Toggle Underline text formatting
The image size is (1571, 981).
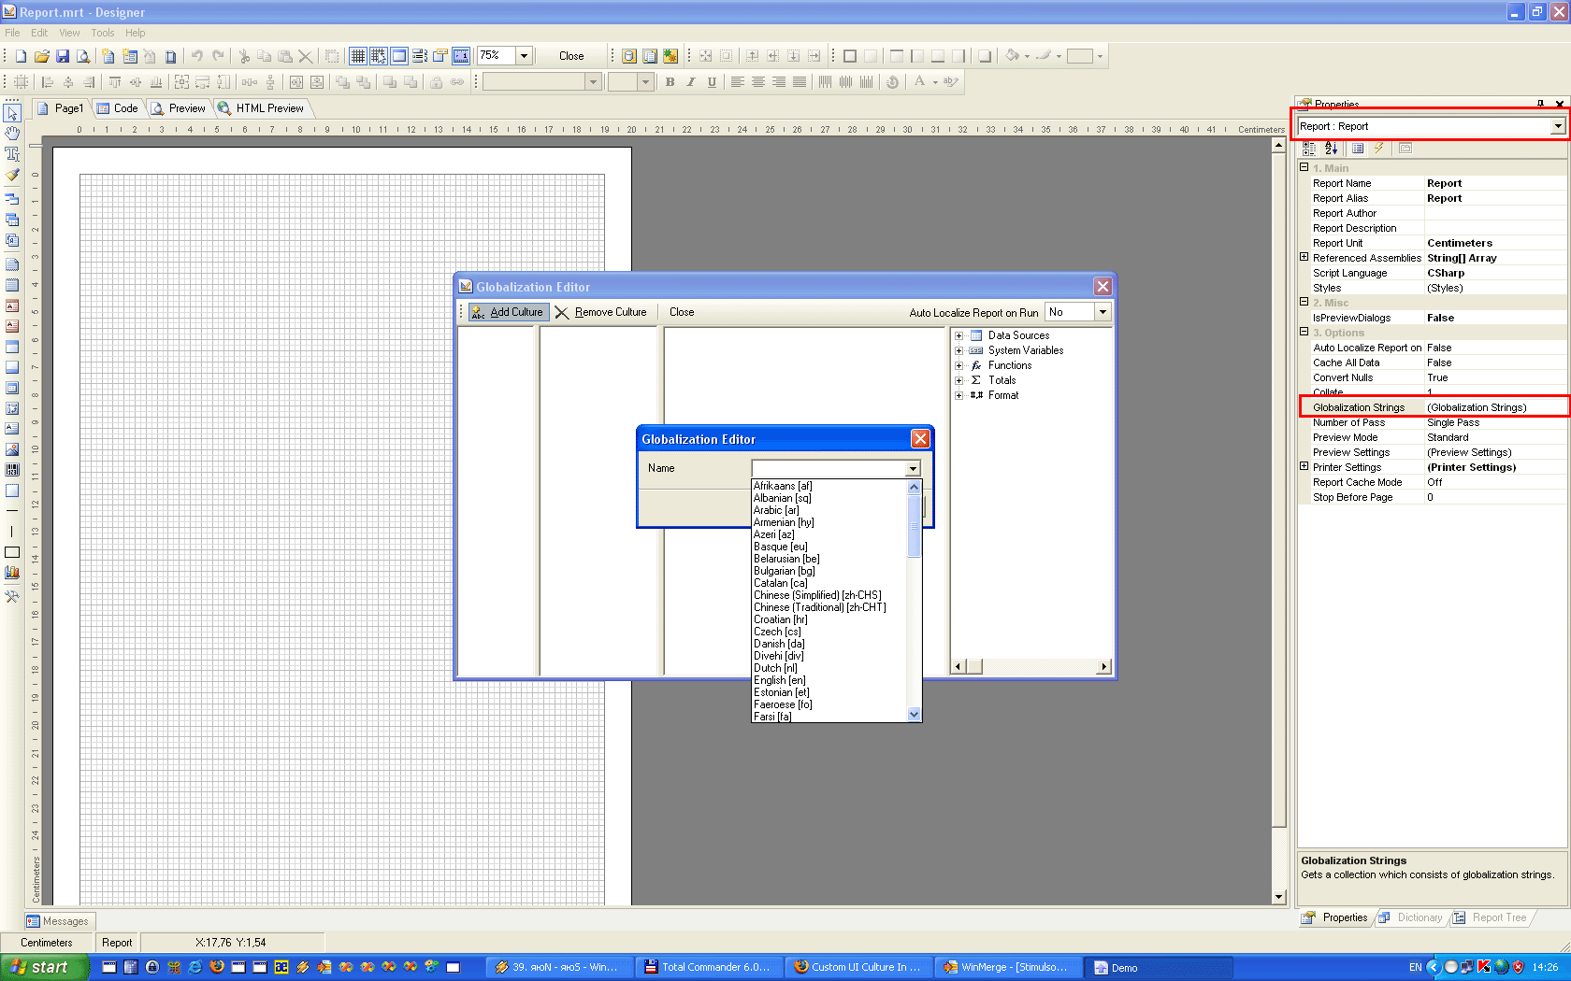[712, 82]
